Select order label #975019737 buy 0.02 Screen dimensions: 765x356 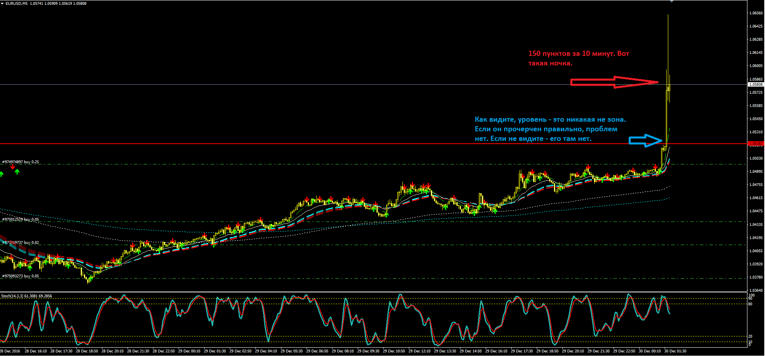[20, 243]
